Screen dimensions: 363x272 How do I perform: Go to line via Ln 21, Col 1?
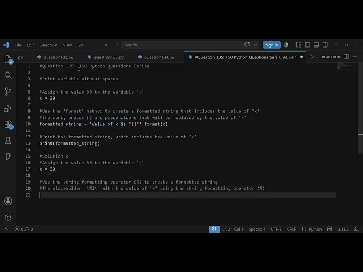[x=233, y=229]
